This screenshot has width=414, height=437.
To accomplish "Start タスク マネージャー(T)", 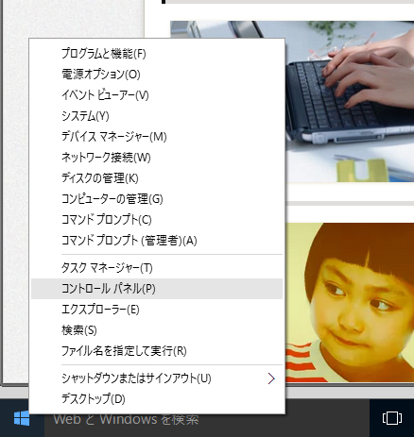I will click(157, 268).
